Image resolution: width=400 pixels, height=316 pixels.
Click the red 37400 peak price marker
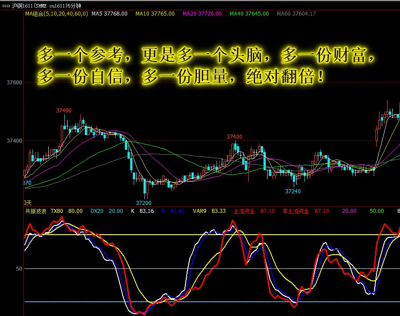tap(234, 137)
